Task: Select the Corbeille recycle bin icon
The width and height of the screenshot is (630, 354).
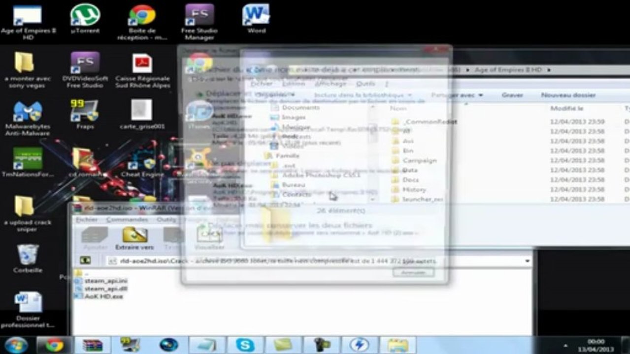Action: (28, 259)
